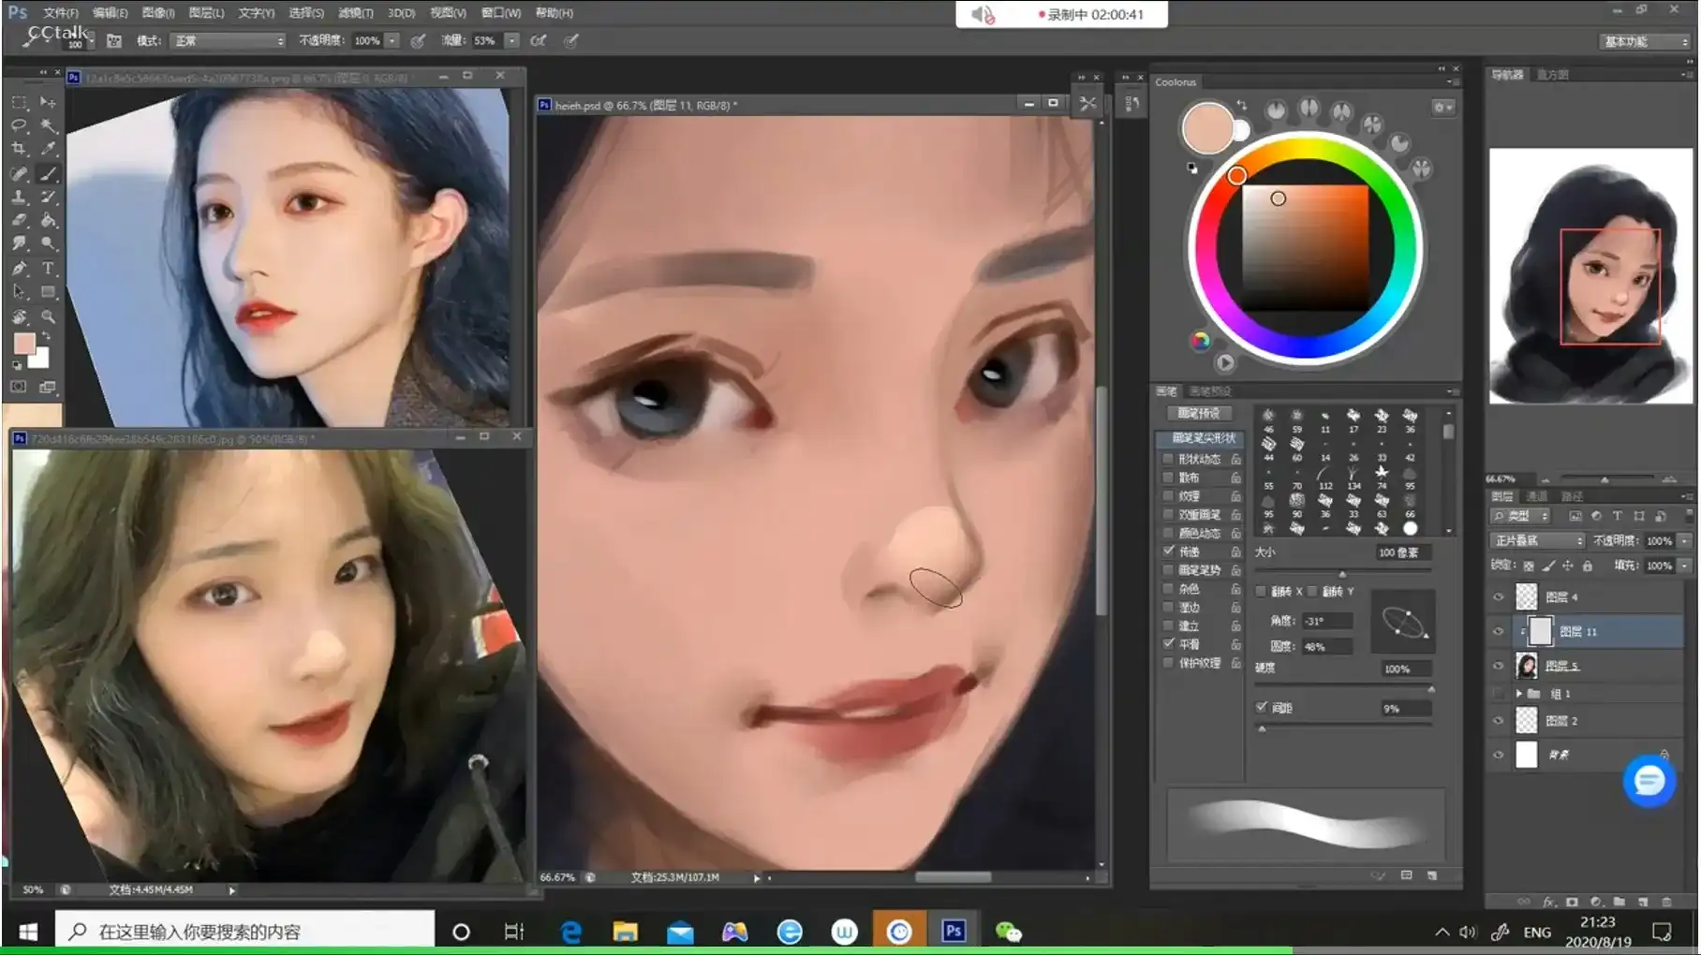Select brush preset 112 from the brush list
Viewport: 1701px width, 955px height.
(1324, 477)
